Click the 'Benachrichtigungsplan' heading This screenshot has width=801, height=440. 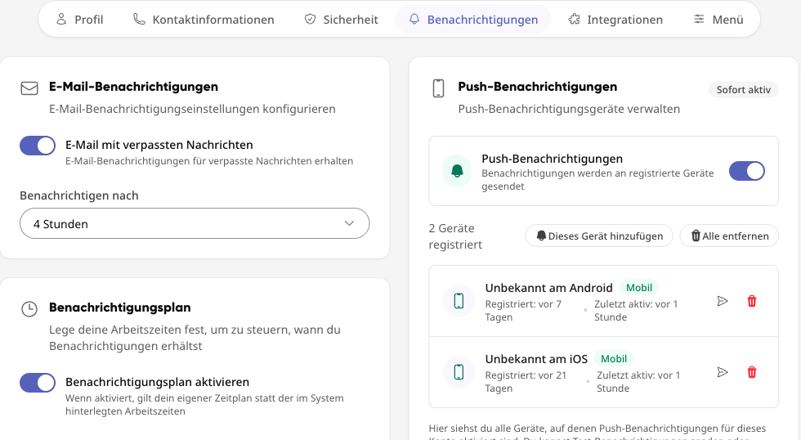(120, 308)
